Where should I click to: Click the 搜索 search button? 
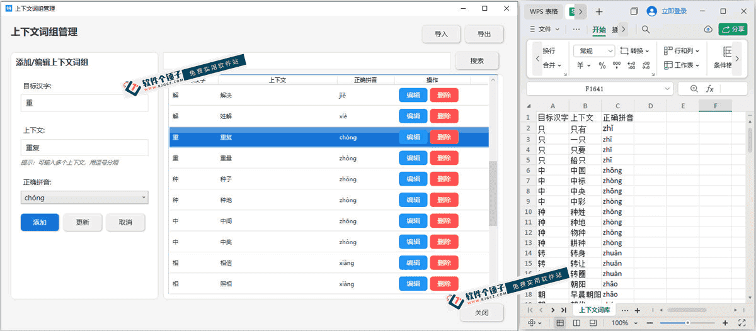[x=478, y=61]
